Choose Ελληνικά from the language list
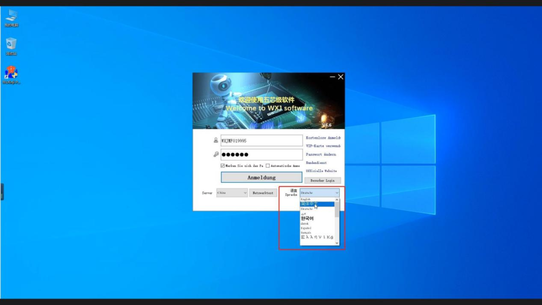This screenshot has height=305, width=542. (317, 237)
